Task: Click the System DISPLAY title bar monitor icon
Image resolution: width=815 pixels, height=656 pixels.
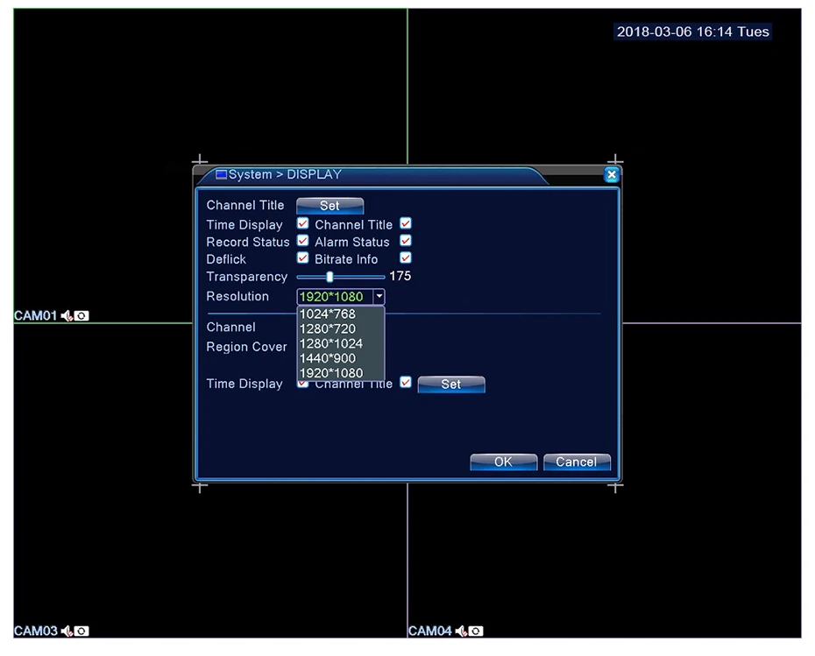Action: [x=221, y=174]
